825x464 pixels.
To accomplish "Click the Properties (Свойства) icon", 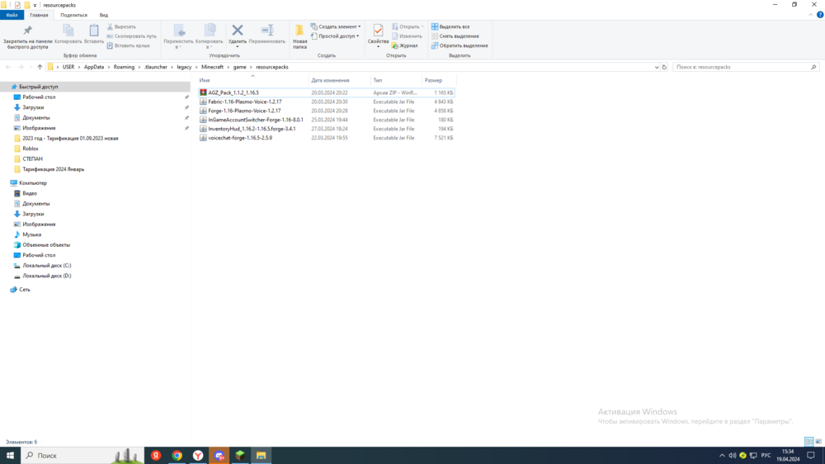I will pos(378,31).
